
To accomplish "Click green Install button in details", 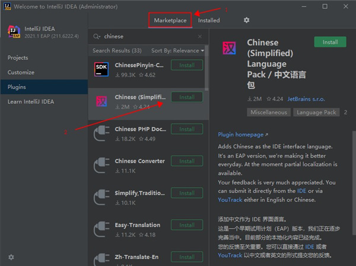I will (330, 42).
